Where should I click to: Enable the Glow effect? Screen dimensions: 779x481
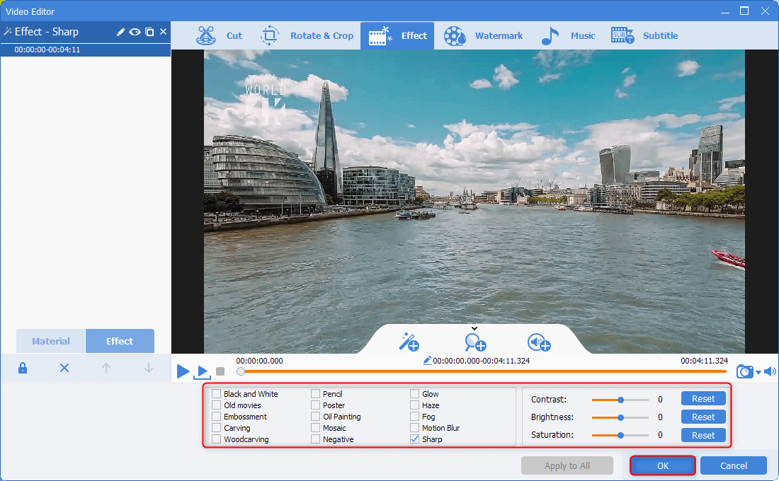[415, 393]
